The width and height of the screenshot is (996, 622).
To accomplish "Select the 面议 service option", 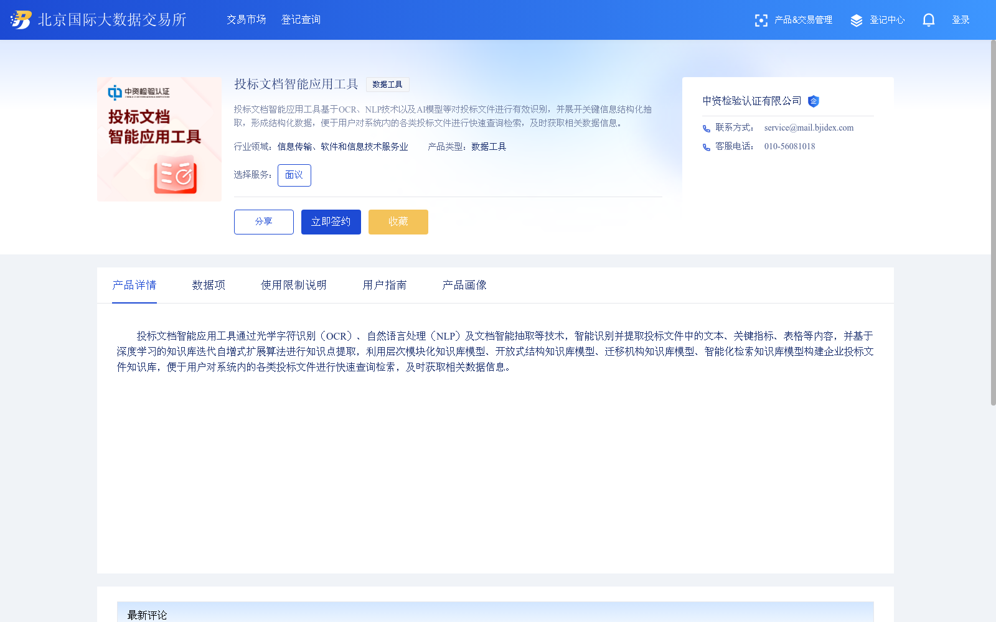I will coord(294,175).
